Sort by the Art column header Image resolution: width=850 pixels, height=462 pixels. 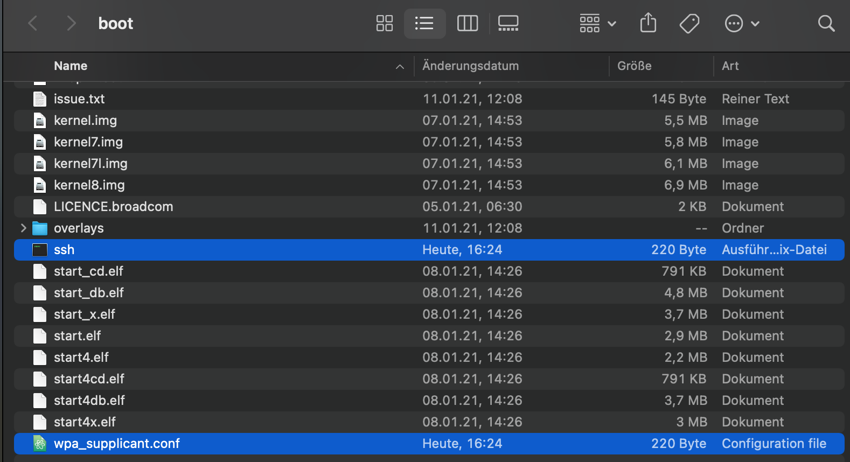pos(730,66)
